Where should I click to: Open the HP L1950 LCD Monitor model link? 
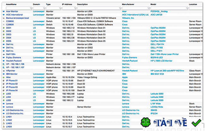pos(161,61)
